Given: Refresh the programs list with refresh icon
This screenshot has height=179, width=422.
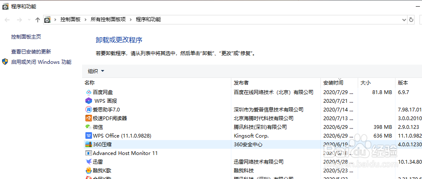Looking at the screenshot, I should 411,19.
